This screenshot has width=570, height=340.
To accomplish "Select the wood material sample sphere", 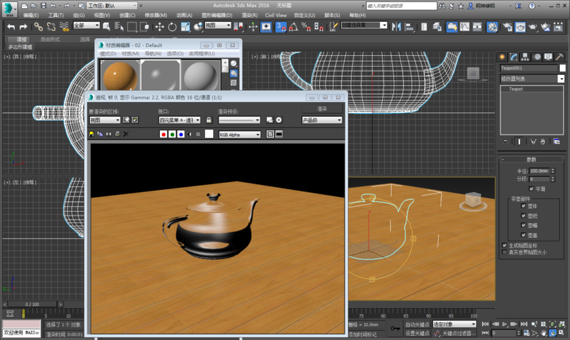I will pos(121,75).
